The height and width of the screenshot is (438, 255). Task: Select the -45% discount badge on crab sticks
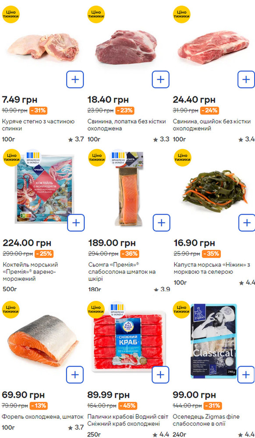point(128,406)
